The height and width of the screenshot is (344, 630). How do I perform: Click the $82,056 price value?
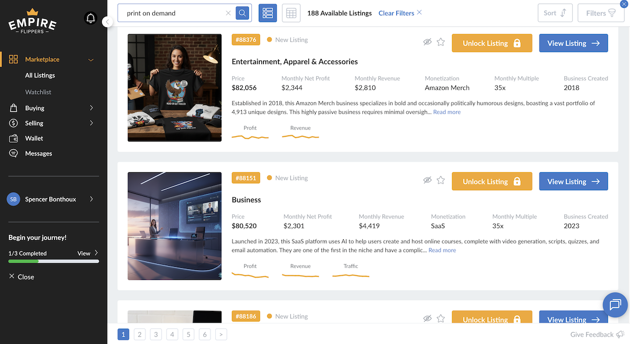[244, 88]
